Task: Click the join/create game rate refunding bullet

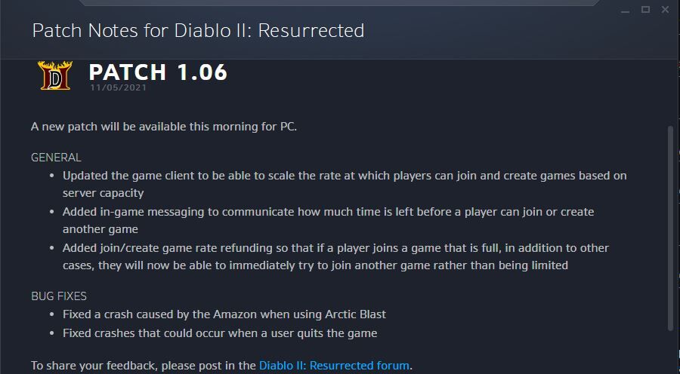Action: (335, 256)
